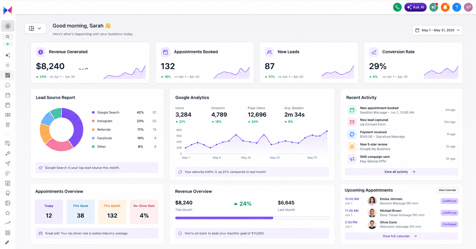Open the blue help question mark
476x249 pixels.
click(457, 7)
